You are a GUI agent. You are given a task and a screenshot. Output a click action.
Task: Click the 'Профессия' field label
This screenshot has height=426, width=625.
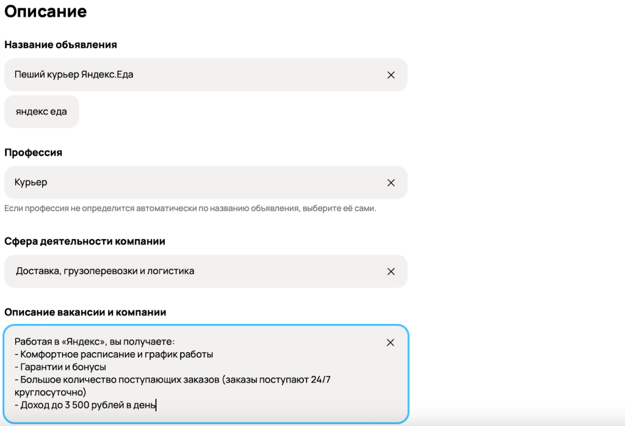pyautogui.click(x=34, y=153)
